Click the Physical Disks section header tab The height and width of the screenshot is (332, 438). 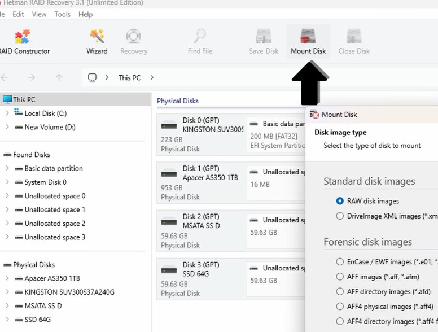coord(178,101)
